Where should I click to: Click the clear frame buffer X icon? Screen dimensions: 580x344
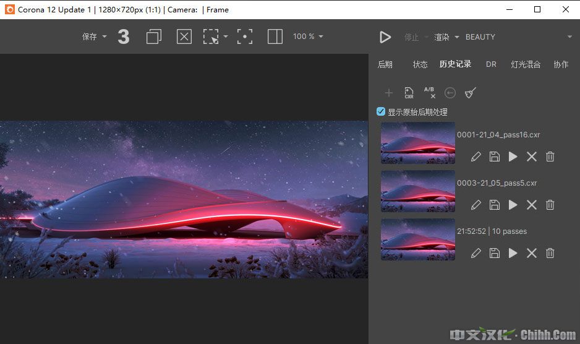coord(184,37)
